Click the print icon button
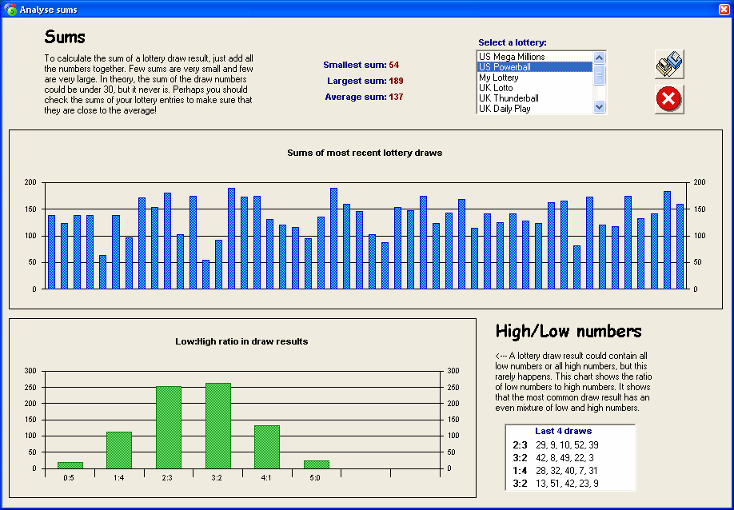The image size is (734, 510). click(669, 65)
